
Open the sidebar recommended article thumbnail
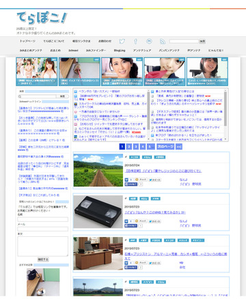[43, 282]
